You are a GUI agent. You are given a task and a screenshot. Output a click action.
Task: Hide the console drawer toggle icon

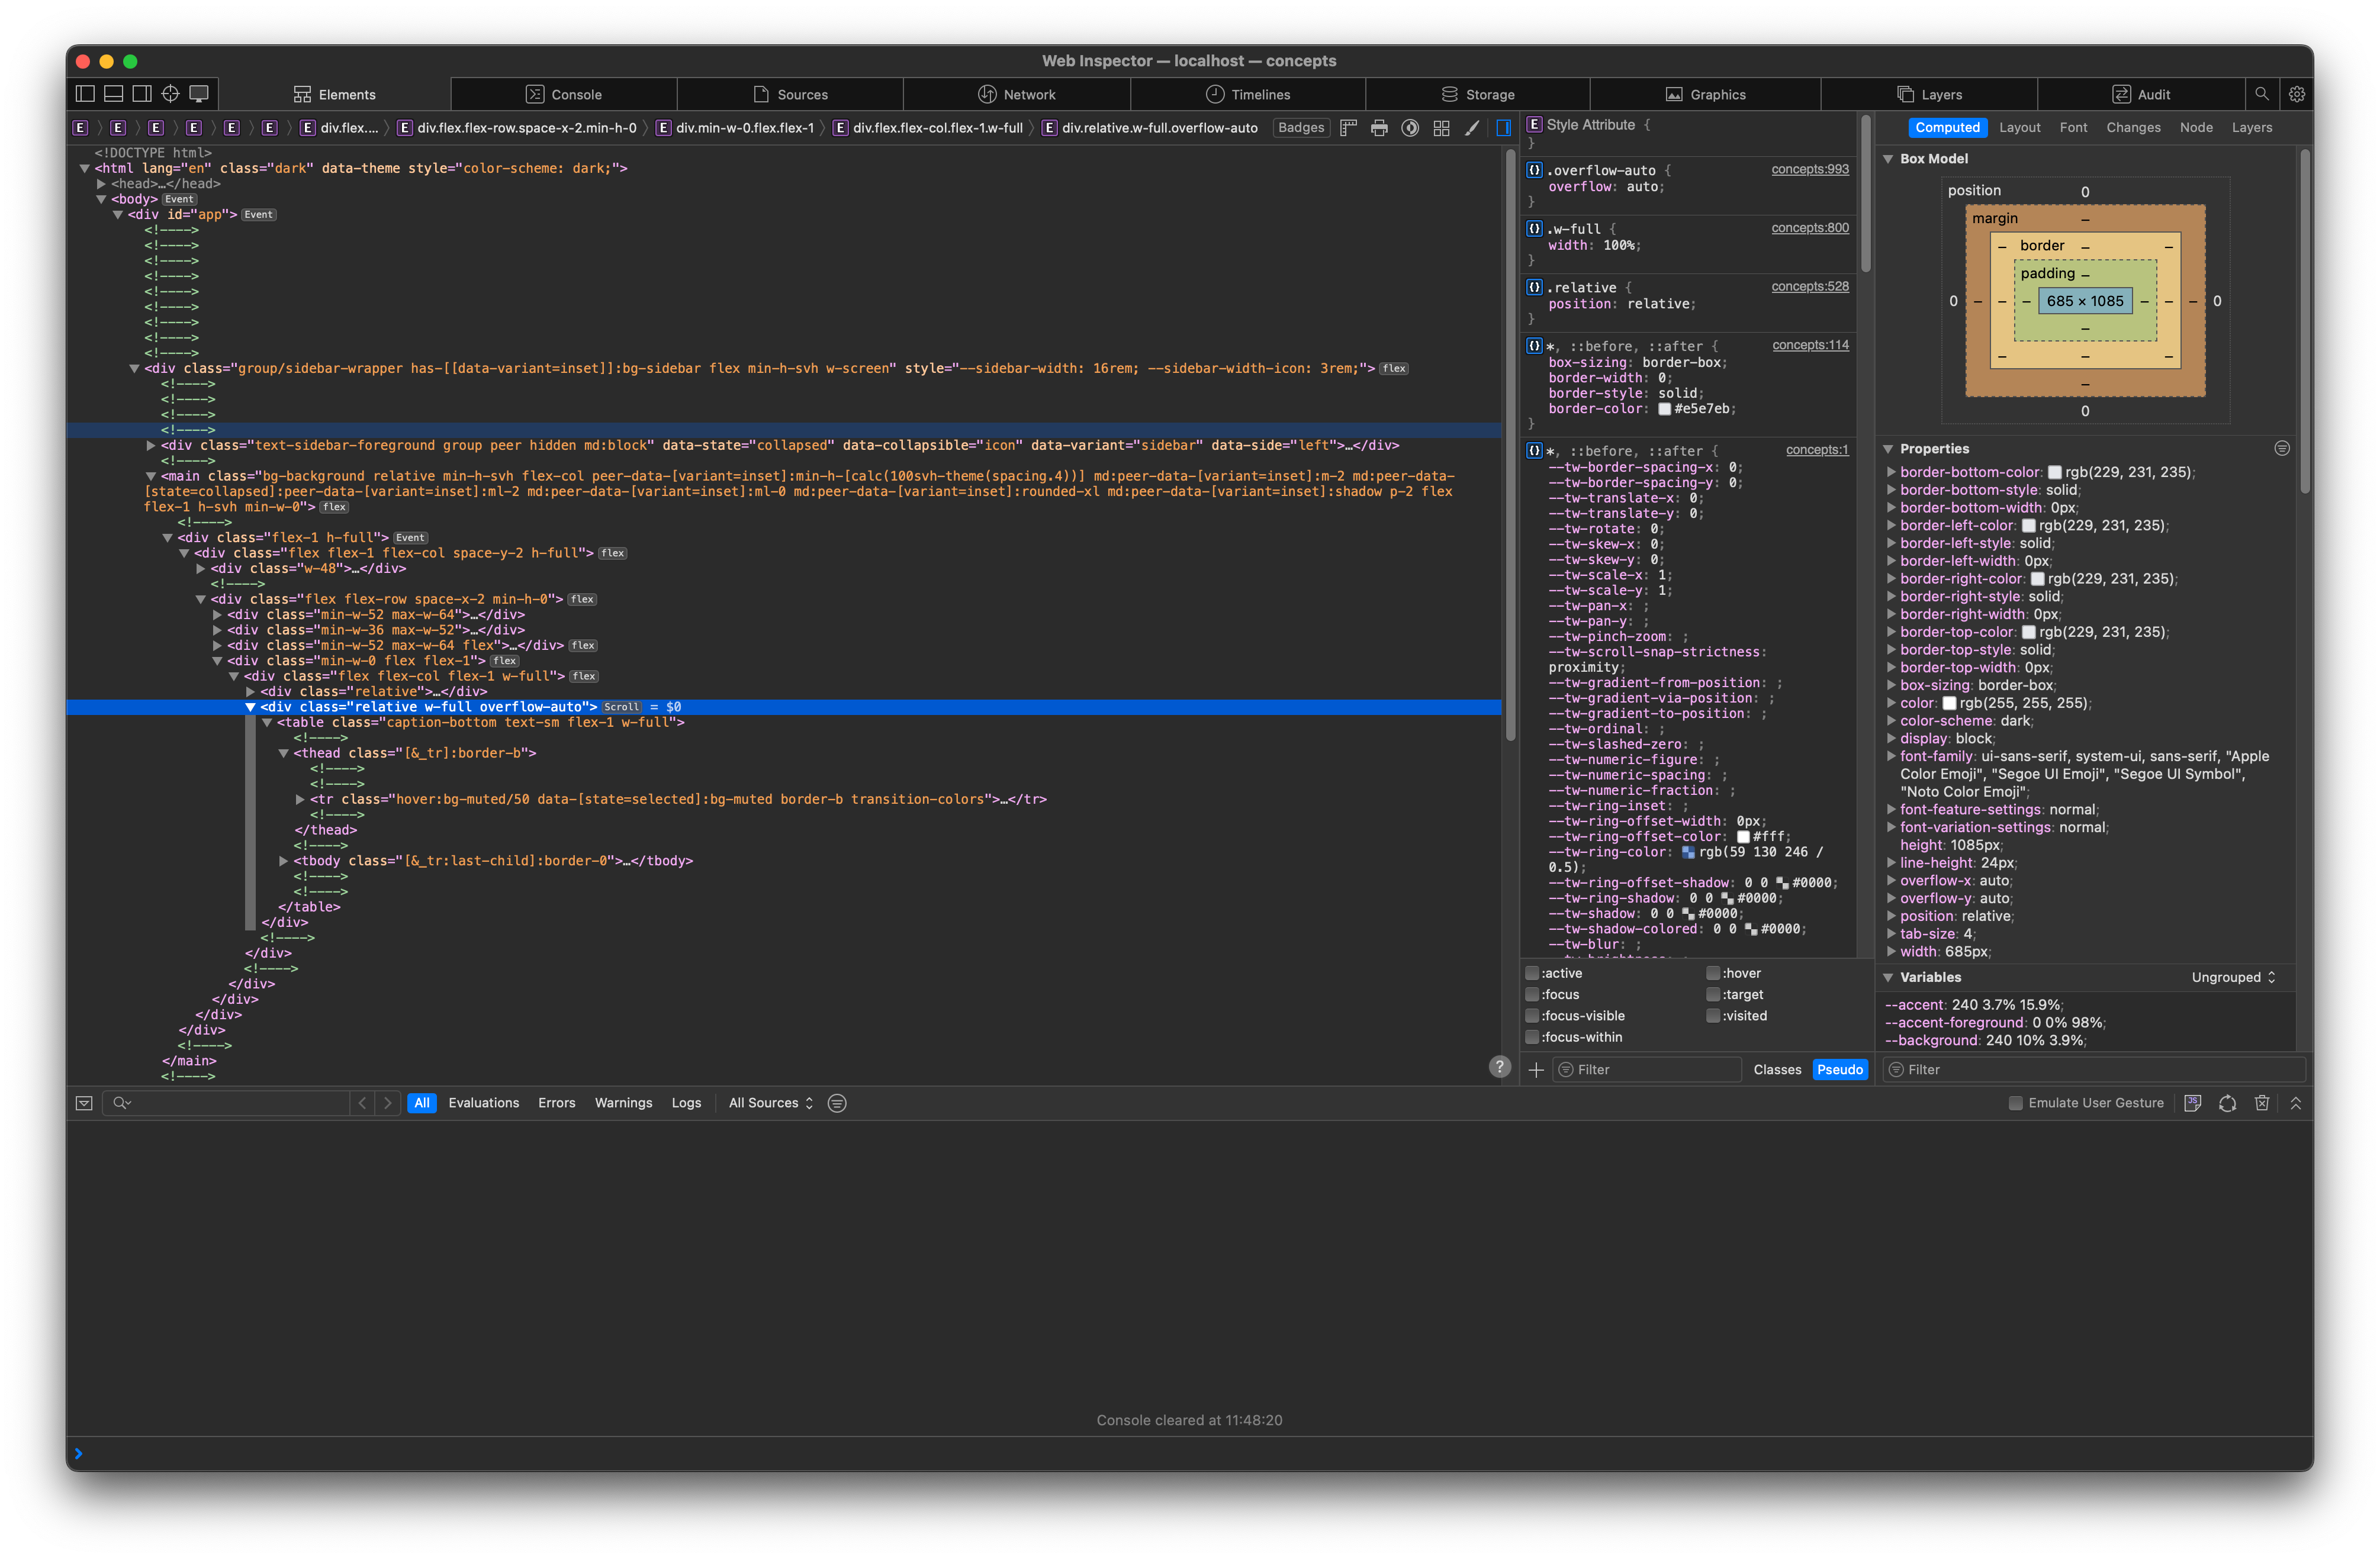85,1103
